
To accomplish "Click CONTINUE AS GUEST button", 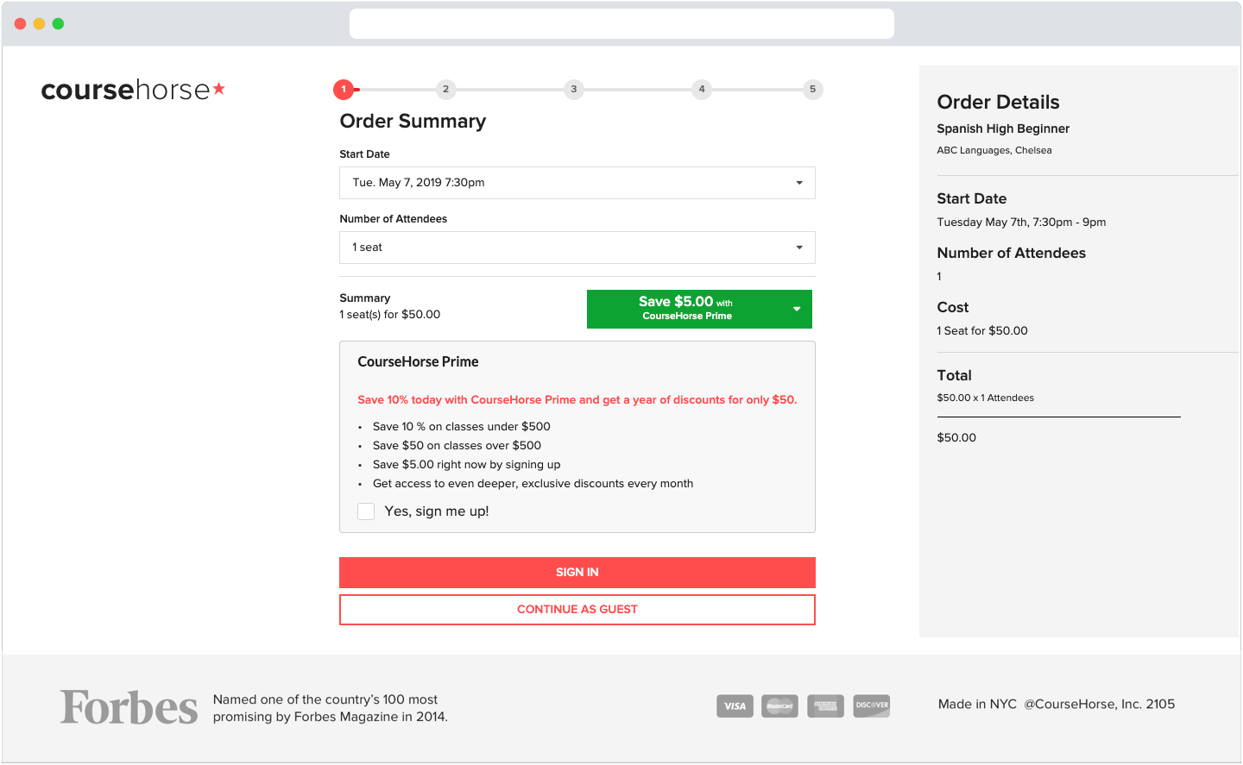I will coord(577,610).
